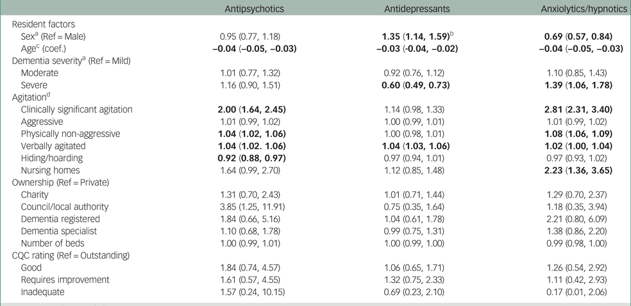This screenshot has height=306, width=631.
Task: Select the Clinically significant agitation row label
Action: (x=76, y=109)
